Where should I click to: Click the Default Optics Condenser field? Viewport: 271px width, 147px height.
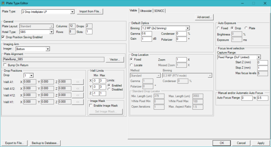coord(181,34)
